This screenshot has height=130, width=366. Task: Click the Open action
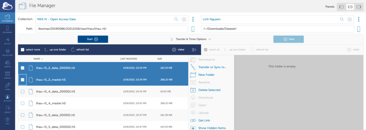[198, 105]
